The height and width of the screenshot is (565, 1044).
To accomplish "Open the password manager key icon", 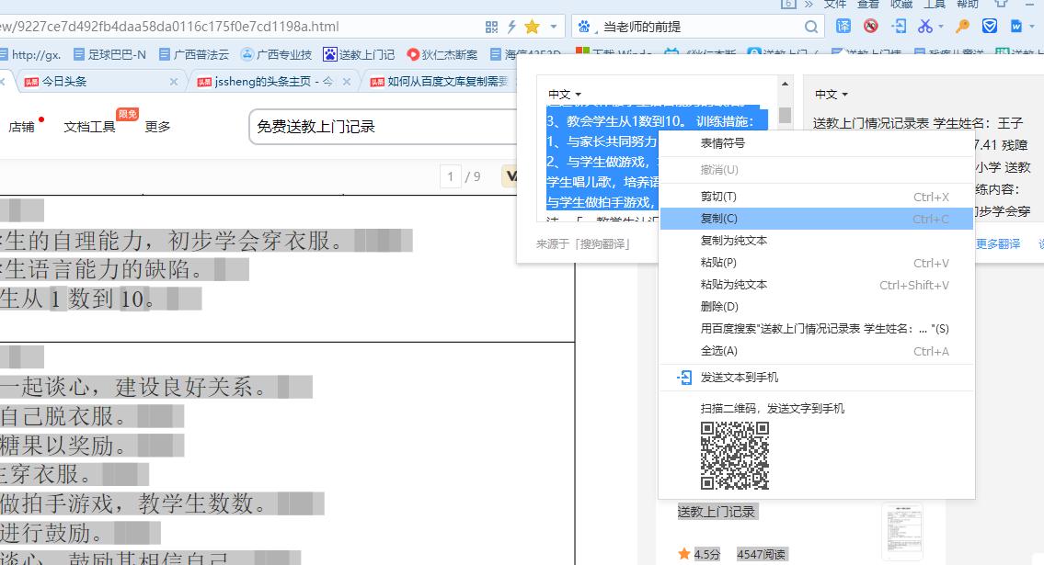I will click(x=962, y=27).
